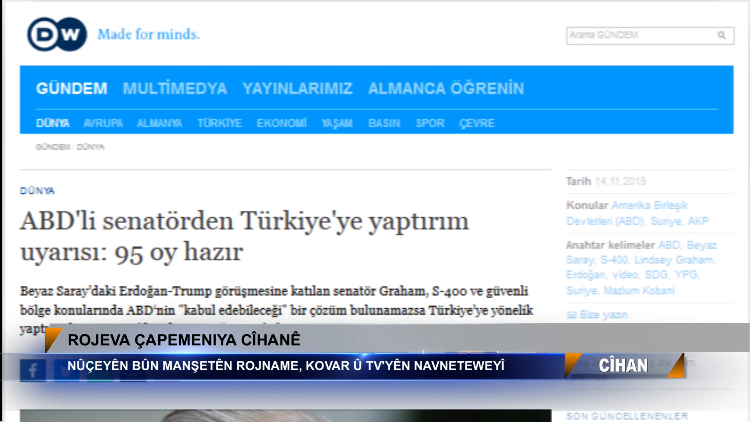Screen dimensions: 750x422
Task: Click Lindsey Graham keyword link
Action: click(x=674, y=260)
